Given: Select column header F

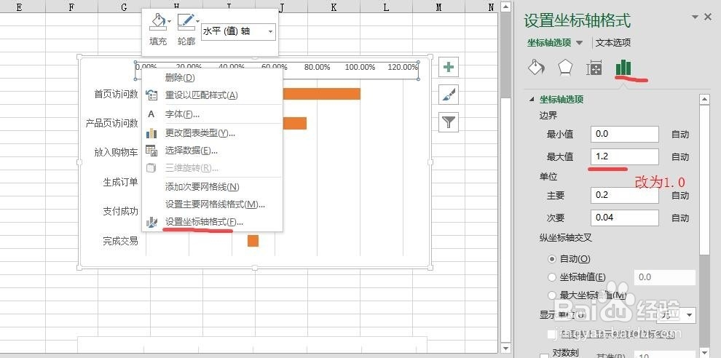Looking at the screenshot, I should (71, 7).
